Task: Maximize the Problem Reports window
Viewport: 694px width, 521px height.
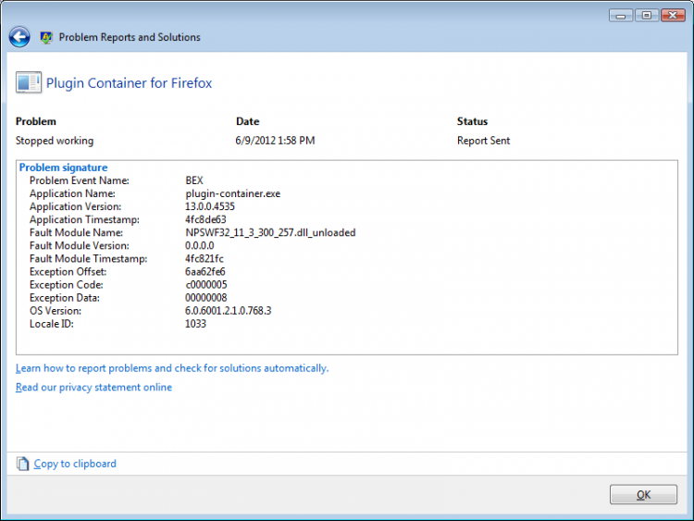Action: click(x=647, y=16)
